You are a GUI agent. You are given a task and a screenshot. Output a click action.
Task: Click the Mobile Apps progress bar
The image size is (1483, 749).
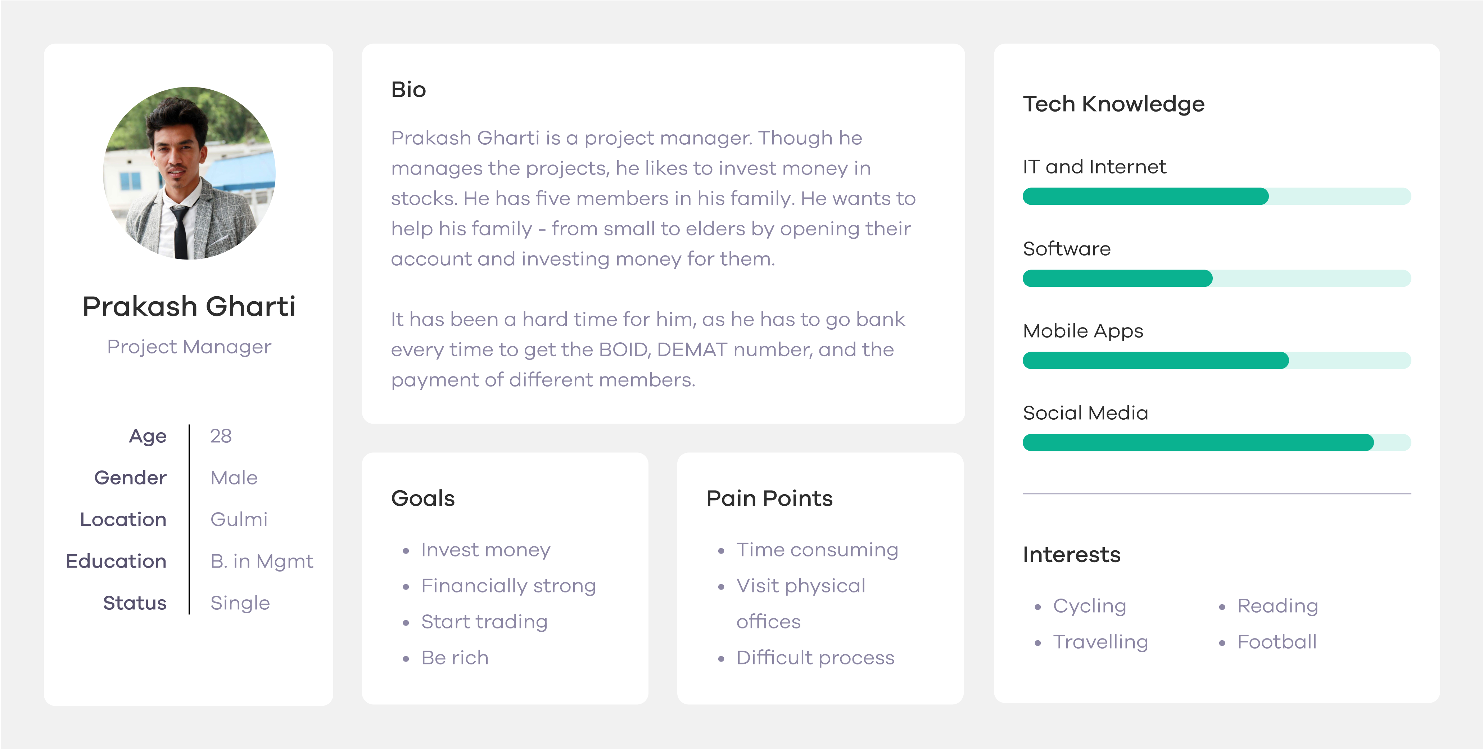(x=1216, y=361)
